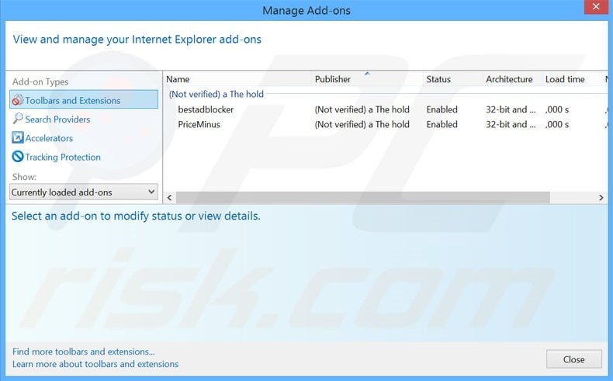Click the right arrow of the horizontal scrollbar
Image resolution: width=613 pixels, height=381 pixels.
click(x=601, y=198)
